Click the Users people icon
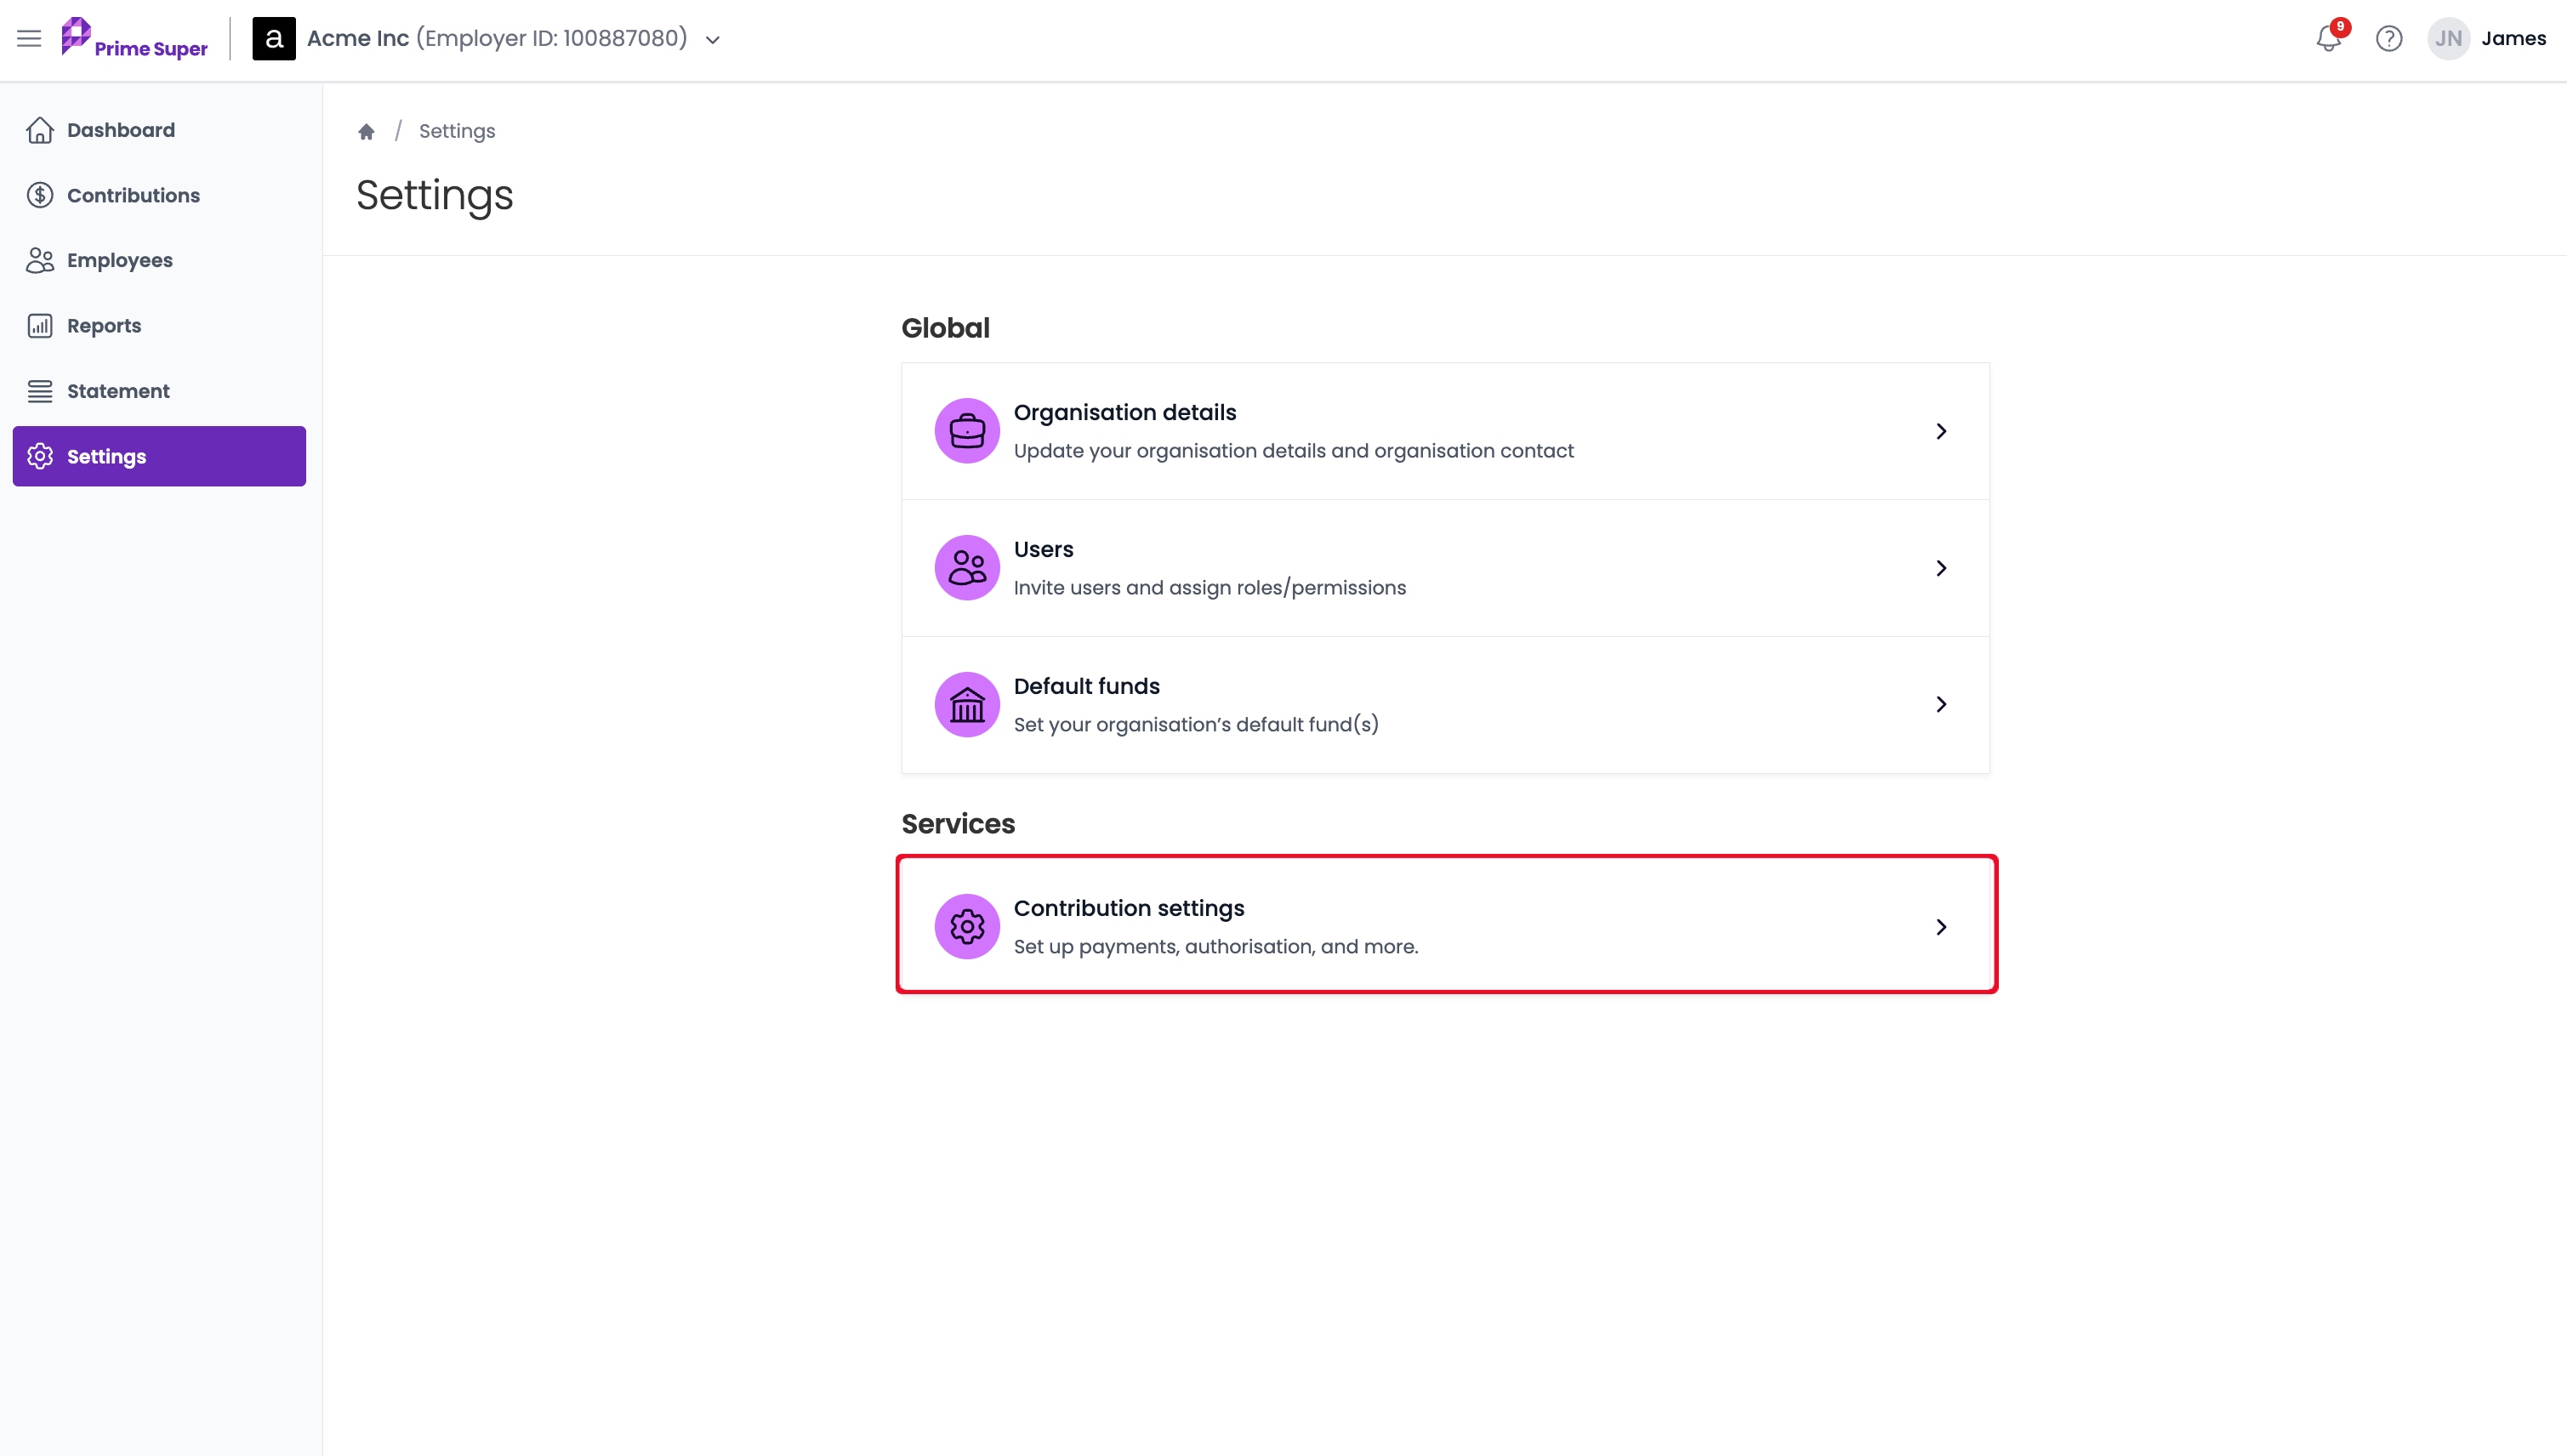The image size is (2567, 1456). [967, 567]
